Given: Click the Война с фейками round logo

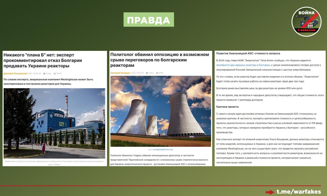Looking at the screenshot, I should point(306,21).
